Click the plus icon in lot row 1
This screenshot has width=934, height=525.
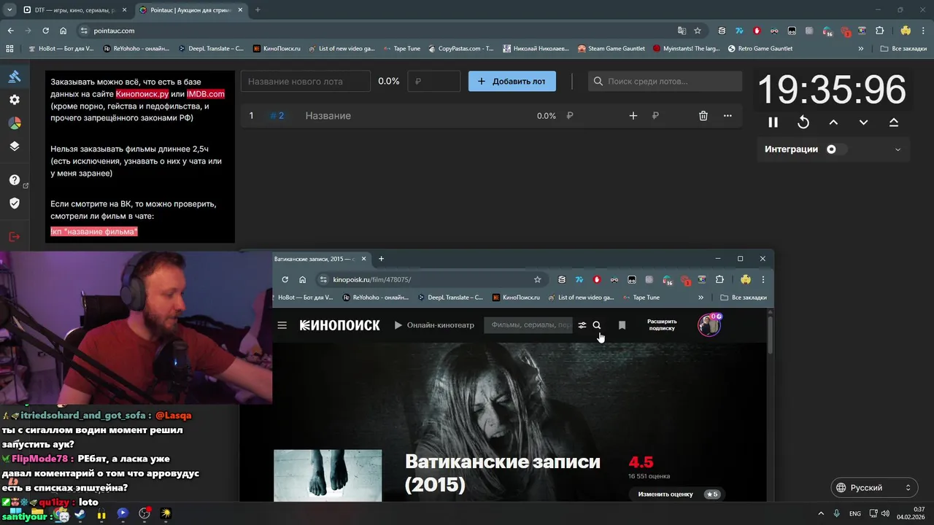[x=633, y=116]
